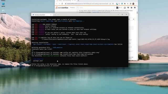Go back in the Chrome browser window
This screenshot has width=168, height=94.
click(x=57, y=4)
